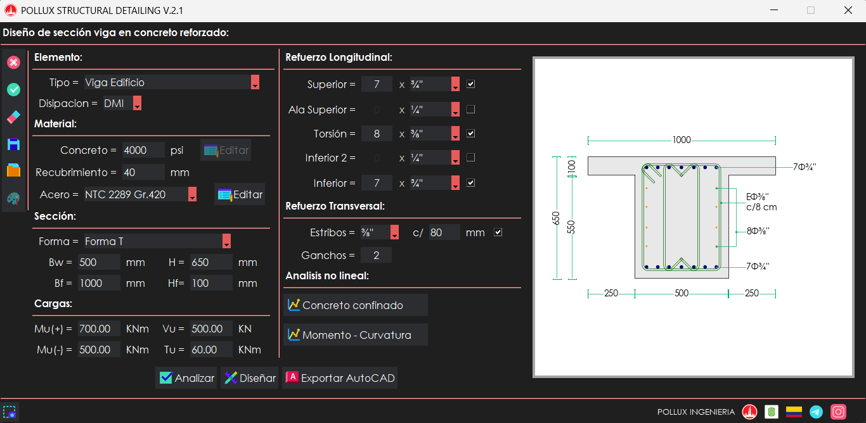Click the Analizar button
The image size is (866, 423).
tap(186, 378)
